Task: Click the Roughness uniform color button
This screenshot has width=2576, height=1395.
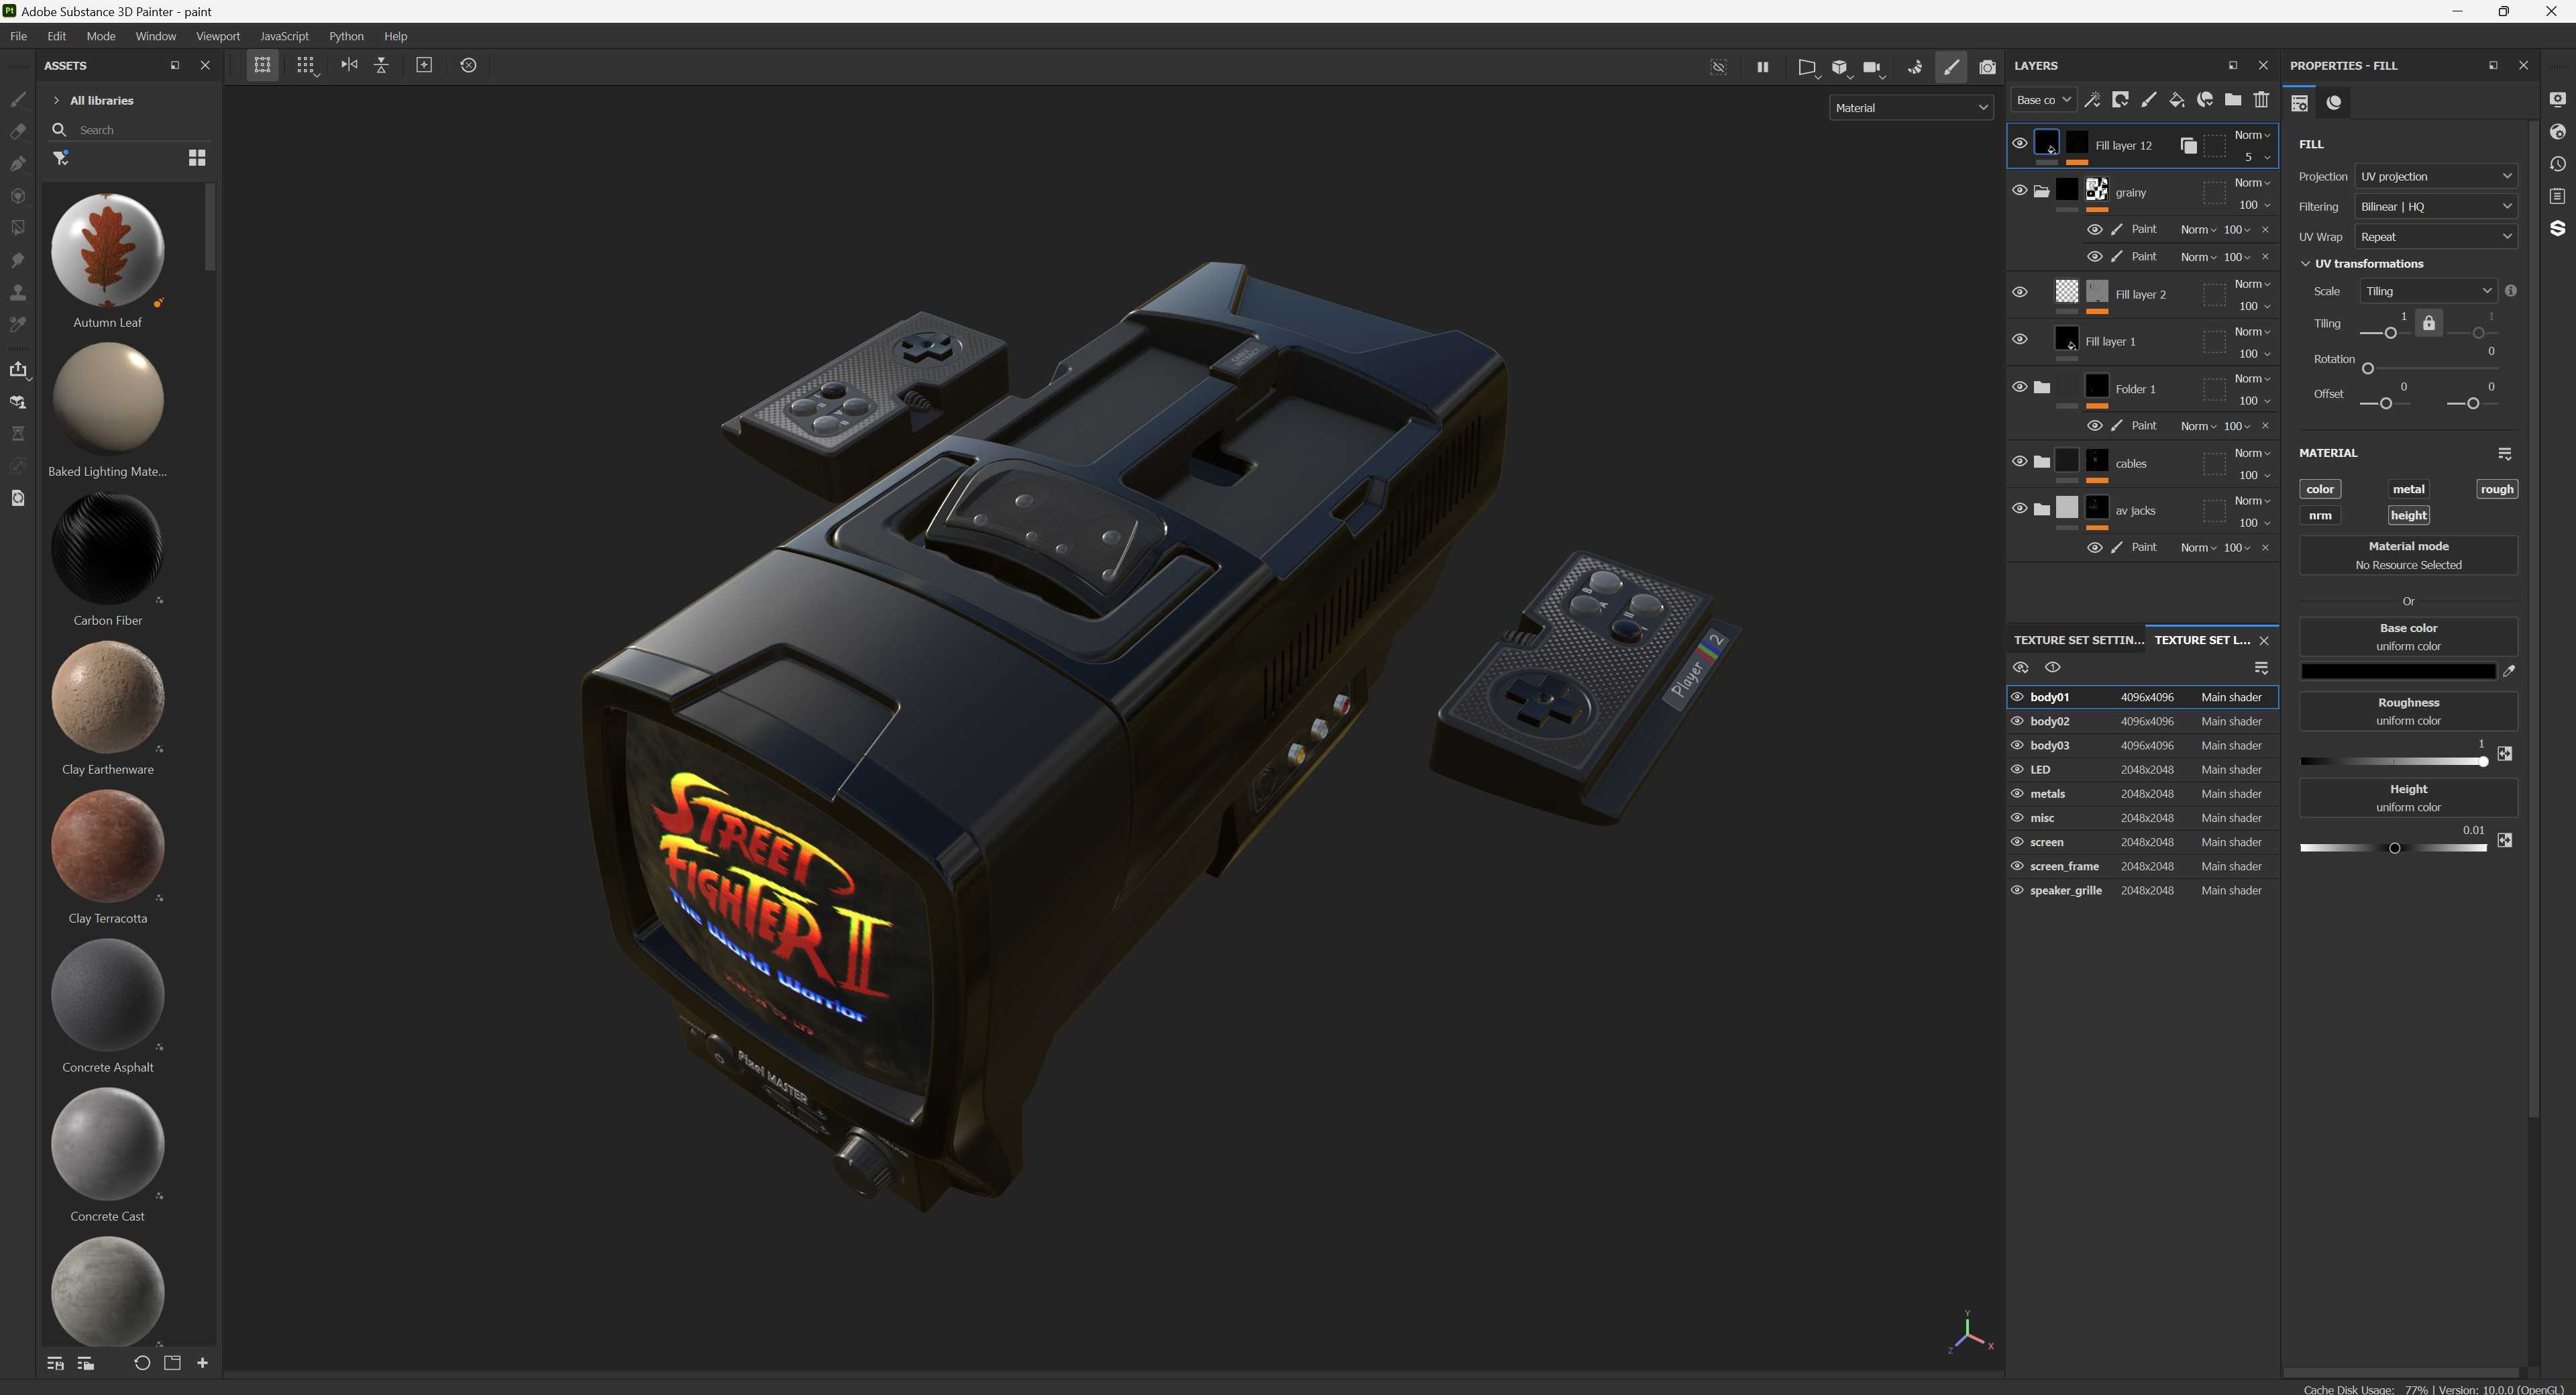Action: (2408, 711)
